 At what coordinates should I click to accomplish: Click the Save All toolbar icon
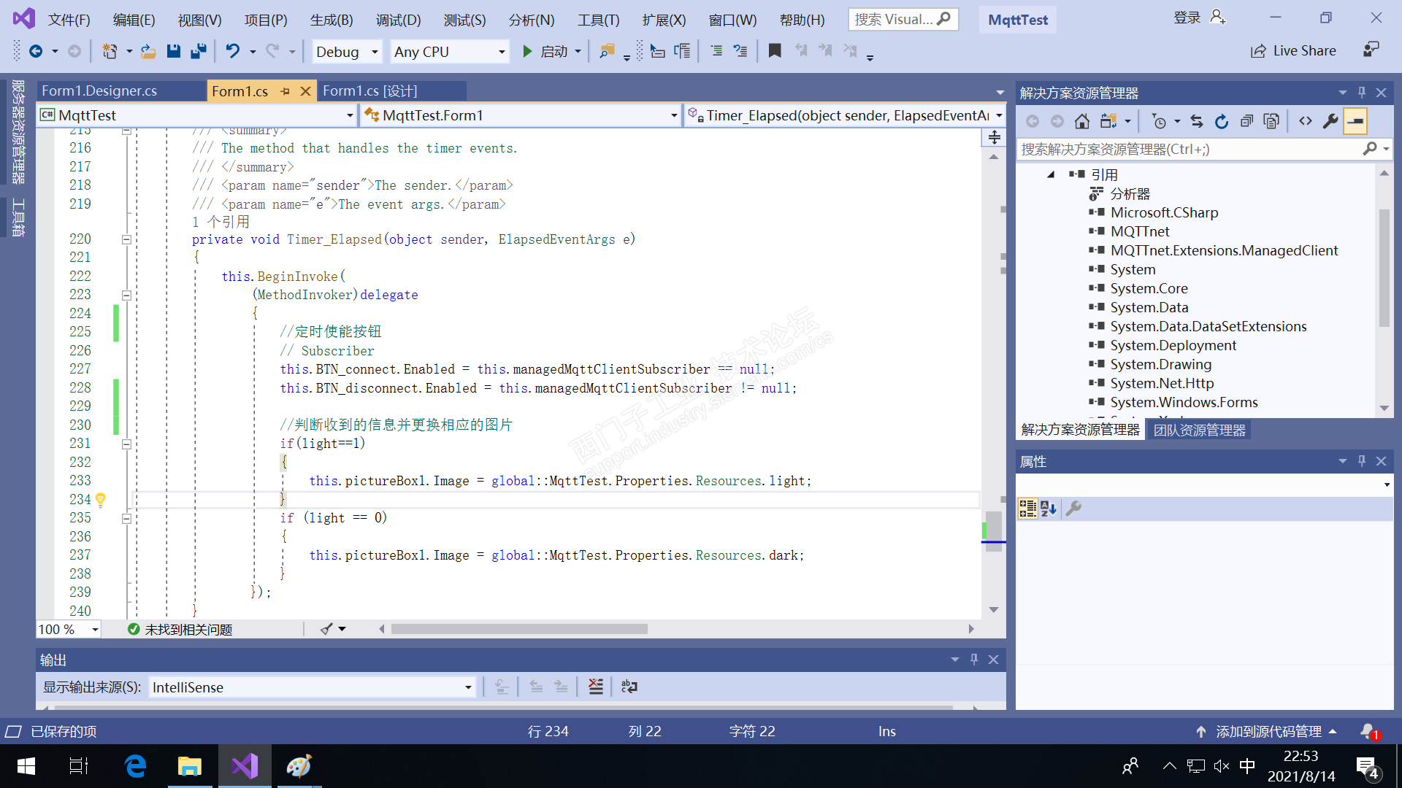click(198, 51)
